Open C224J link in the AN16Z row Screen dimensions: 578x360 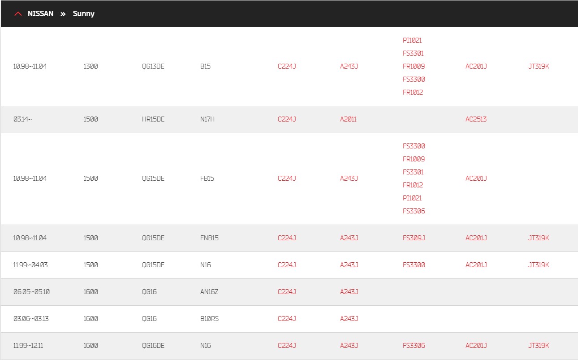coord(287,292)
